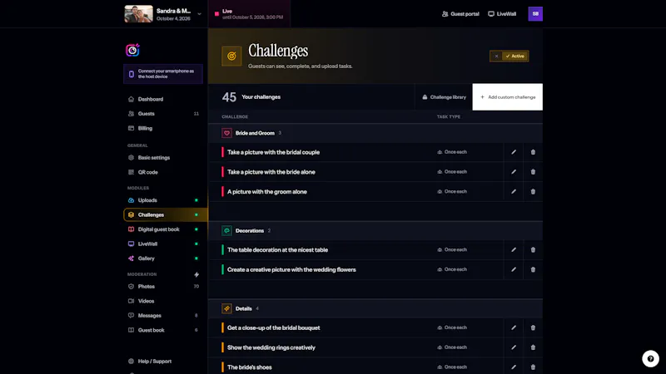666x374 pixels.
Task: Click the 'Once each' type for groom alone row
Action: [452, 191]
